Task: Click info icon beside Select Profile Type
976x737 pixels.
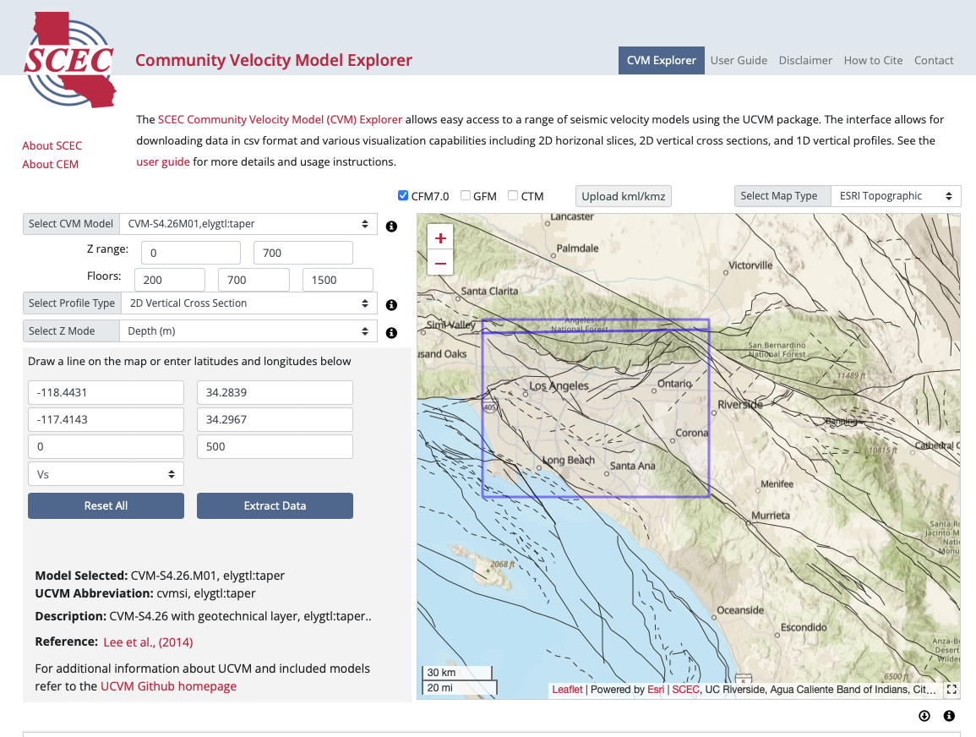Action: (391, 305)
